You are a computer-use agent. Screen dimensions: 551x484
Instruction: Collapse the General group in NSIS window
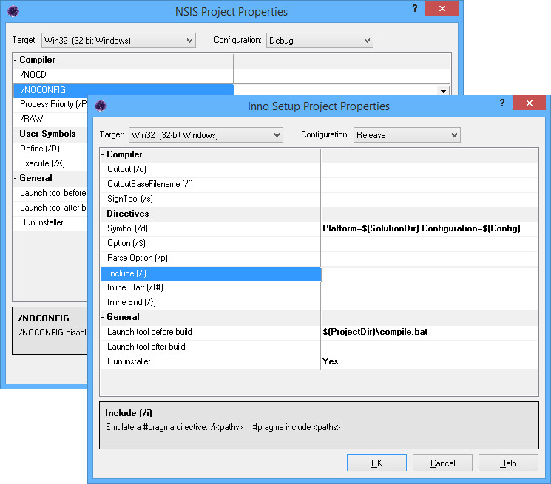[x=16, y=178]
